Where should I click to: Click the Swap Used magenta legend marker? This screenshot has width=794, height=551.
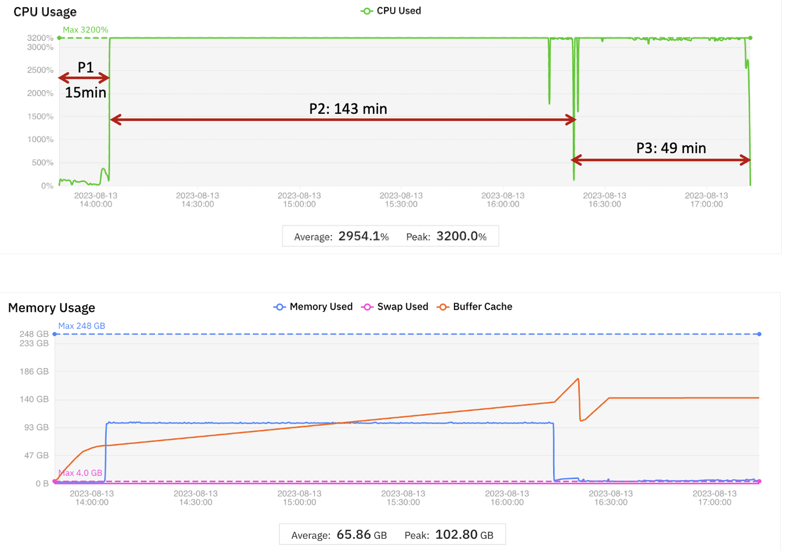click(x=367, y=307)
